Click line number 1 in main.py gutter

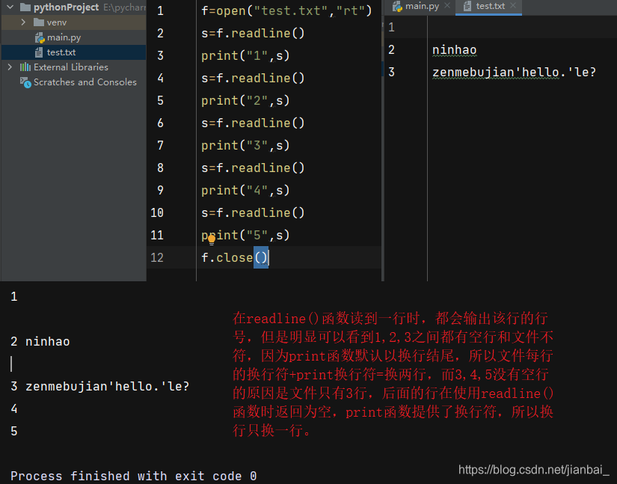pyautogui.click(x=160, y=10)
